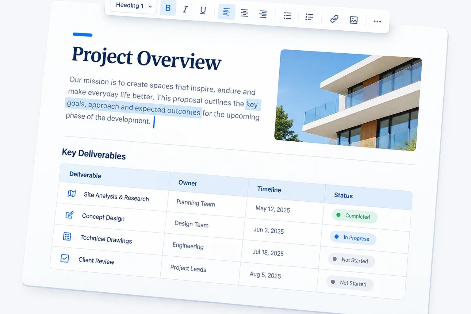Screen dimensions: 471x314
Task: Insert an image from the toolbar
Action: [x=354, y=20]
